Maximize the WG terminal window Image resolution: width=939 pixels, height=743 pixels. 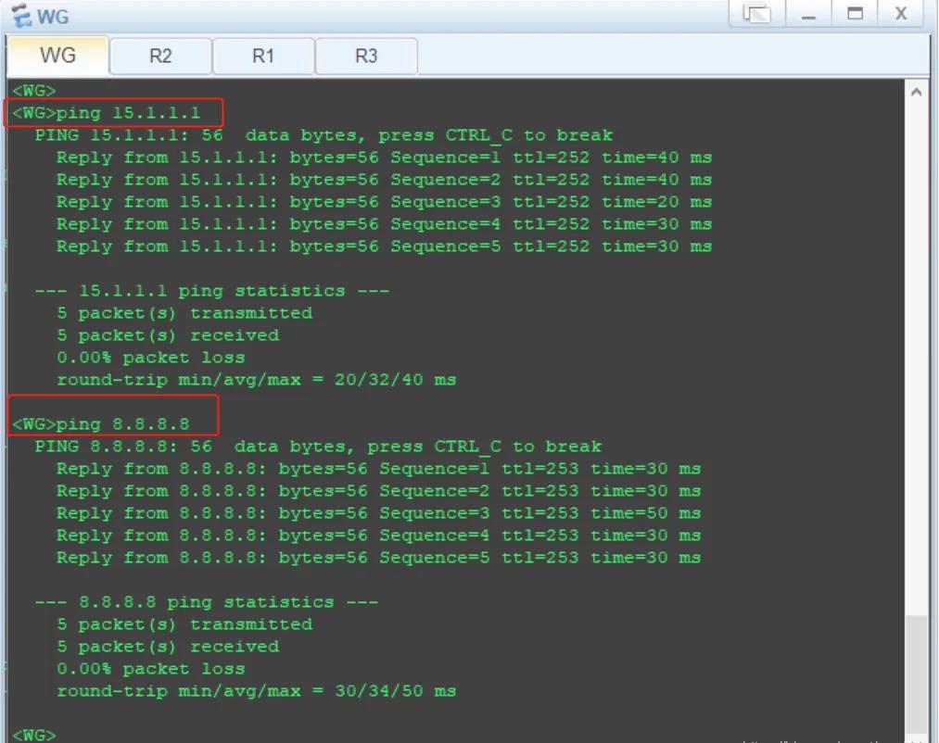(x=855, y=13)
